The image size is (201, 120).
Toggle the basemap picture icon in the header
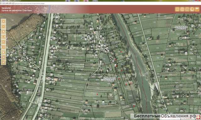click(x=197, y=9)
